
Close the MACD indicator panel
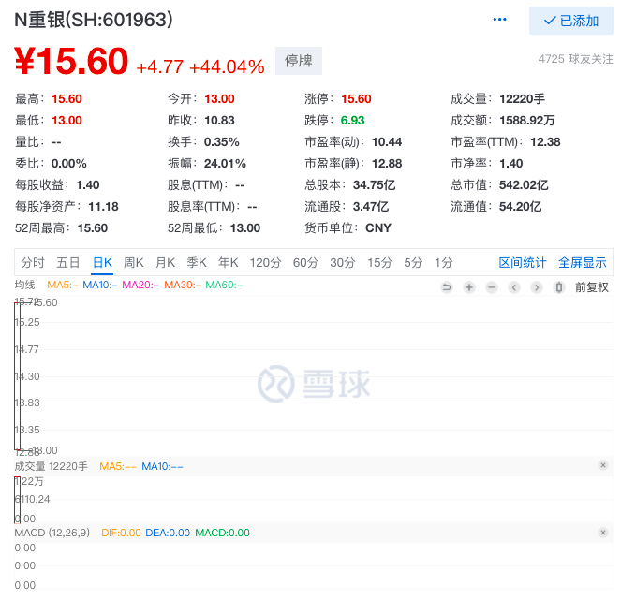[x=603, y=533]
